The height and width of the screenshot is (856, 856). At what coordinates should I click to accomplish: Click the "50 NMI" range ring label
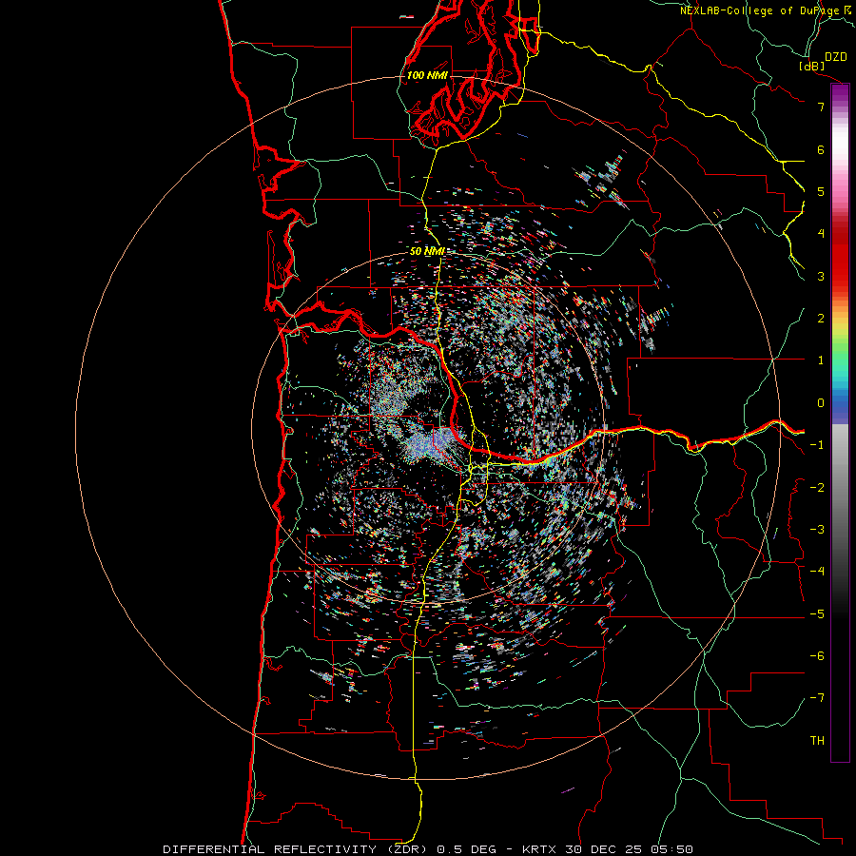tap(427, 251)
